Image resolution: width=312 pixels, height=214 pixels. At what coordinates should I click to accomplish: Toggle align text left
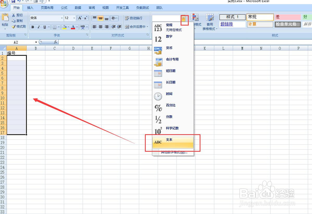tap(95, 27)
